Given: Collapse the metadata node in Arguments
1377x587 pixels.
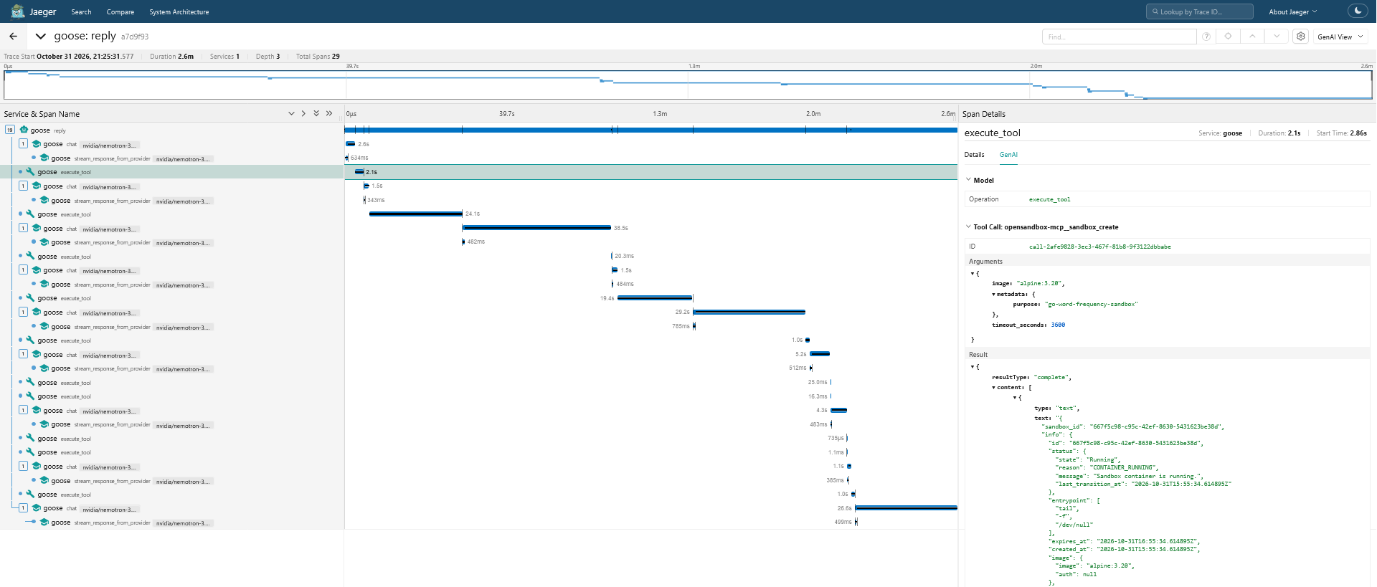Looking at the screenshot, I should pos(994,294).
